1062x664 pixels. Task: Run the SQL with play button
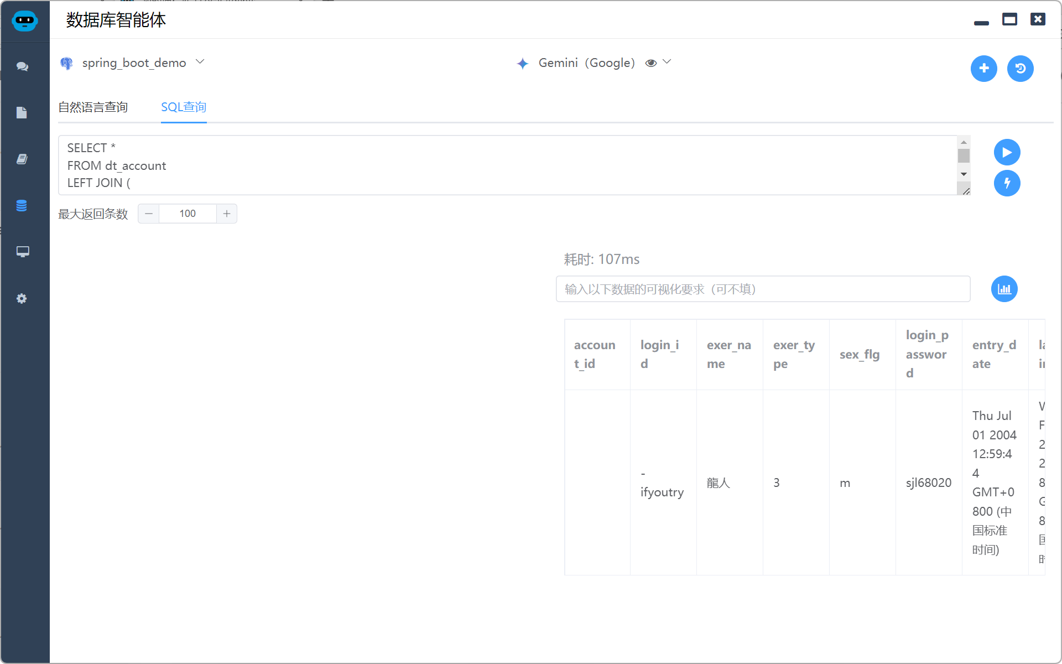[1007, 152]
